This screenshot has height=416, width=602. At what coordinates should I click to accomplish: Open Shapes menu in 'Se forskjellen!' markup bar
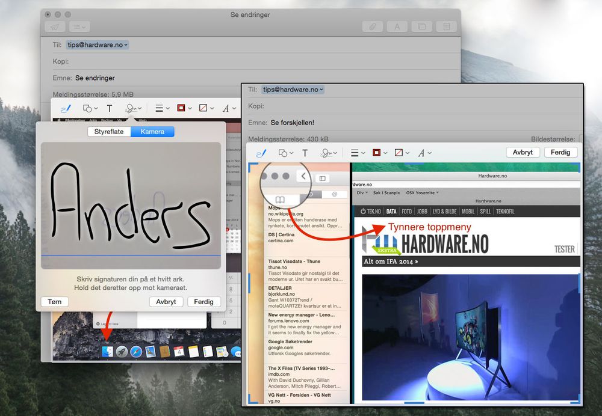[285, 153]
